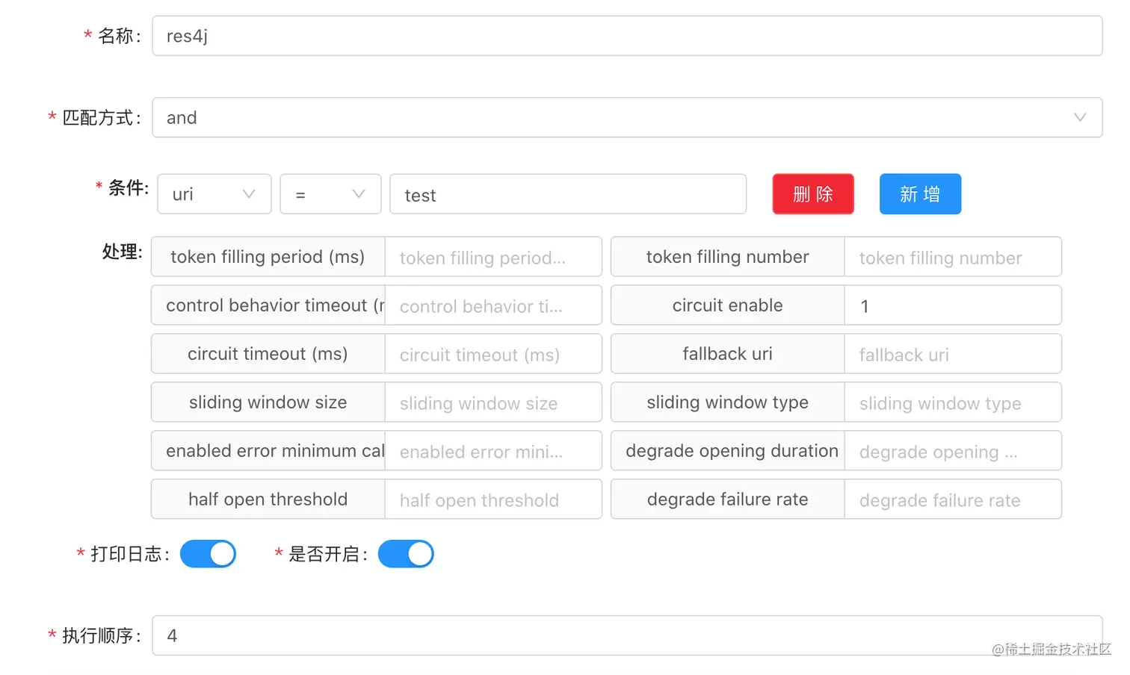Click the blue 新增 button

[920, 194]
